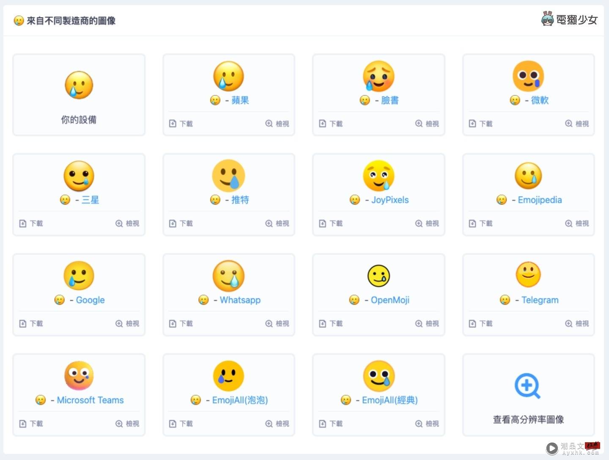Image resolution: width=609 pixels, height=460 pixels.
Task: Select the emoji above 你的設備
Action: pos(79,85)
